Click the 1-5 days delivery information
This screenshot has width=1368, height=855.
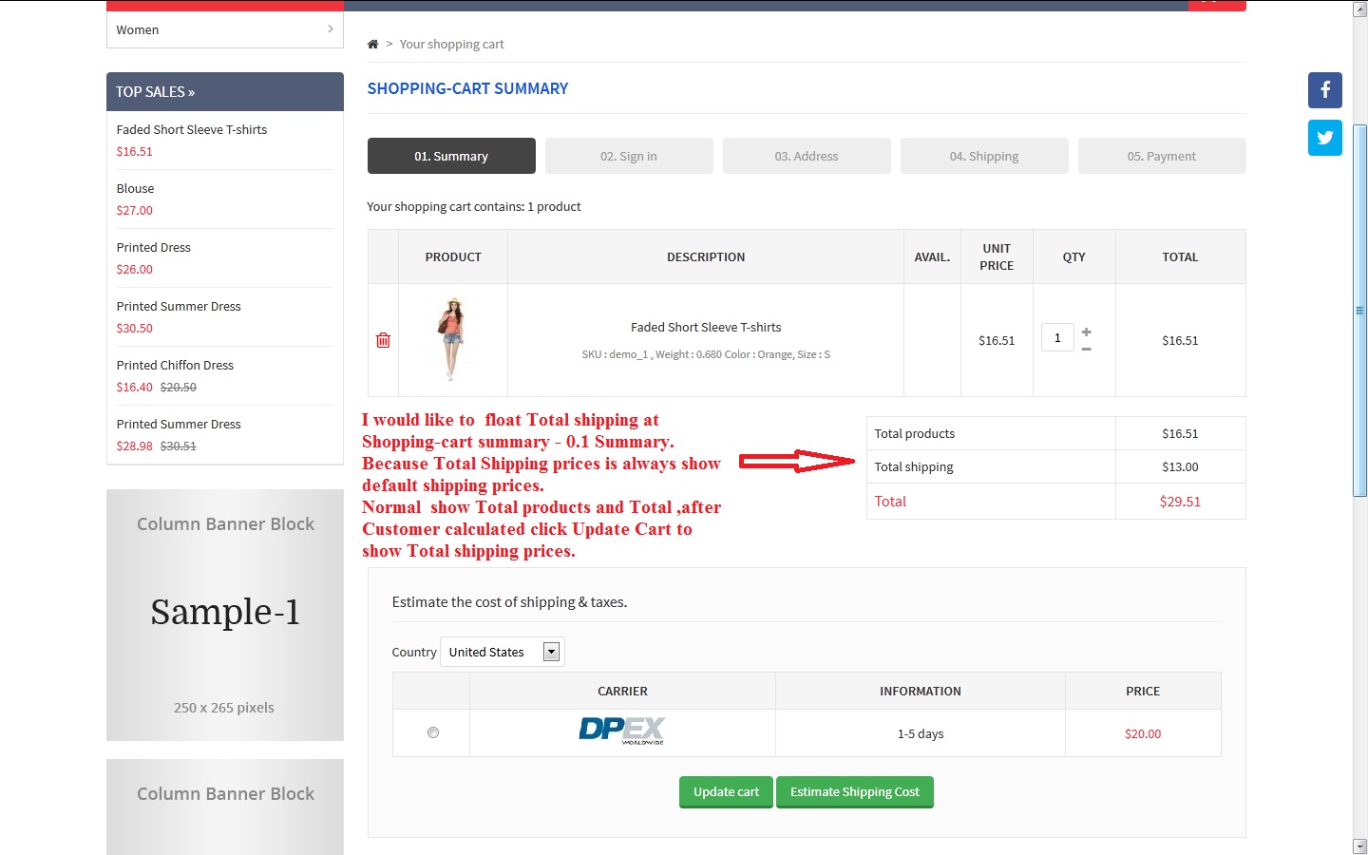click(x=921, y=733)
